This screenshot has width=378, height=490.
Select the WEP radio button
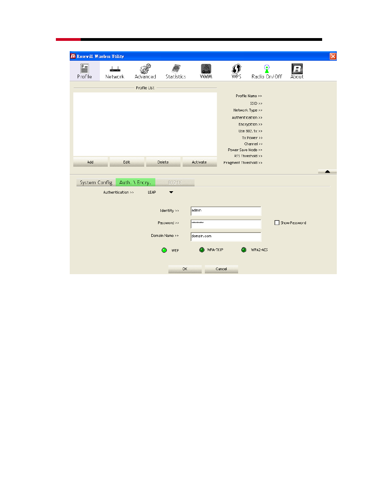(164, 250)
